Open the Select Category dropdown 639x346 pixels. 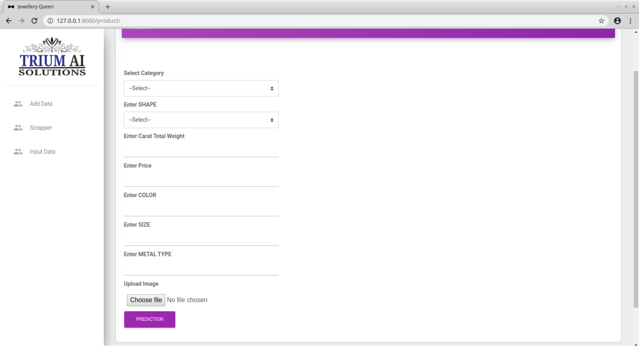click(x=201, y=89)
